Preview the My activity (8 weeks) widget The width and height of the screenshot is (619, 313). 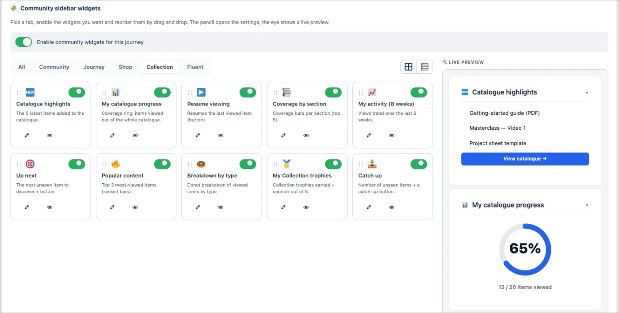pos(392,136)
